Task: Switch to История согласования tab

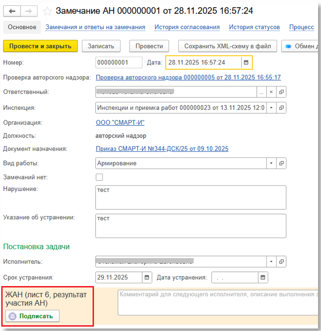Action: click(x=187, y=27)
